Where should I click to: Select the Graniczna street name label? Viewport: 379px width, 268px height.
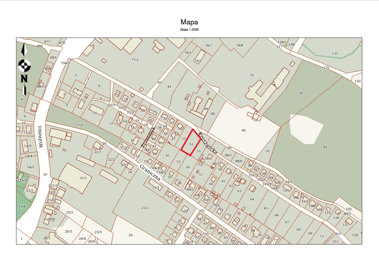click(x=150, y=173)
